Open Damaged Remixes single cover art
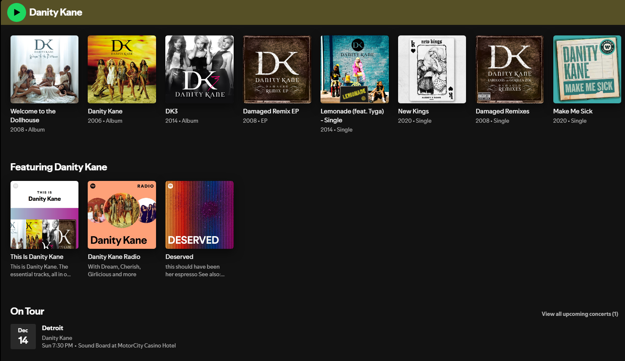The width and height of the screenshot is (625, 361). pos(509,69)
